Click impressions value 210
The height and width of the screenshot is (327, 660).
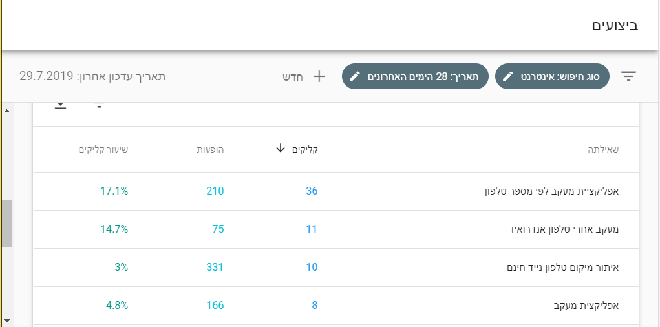click(215, 191)
